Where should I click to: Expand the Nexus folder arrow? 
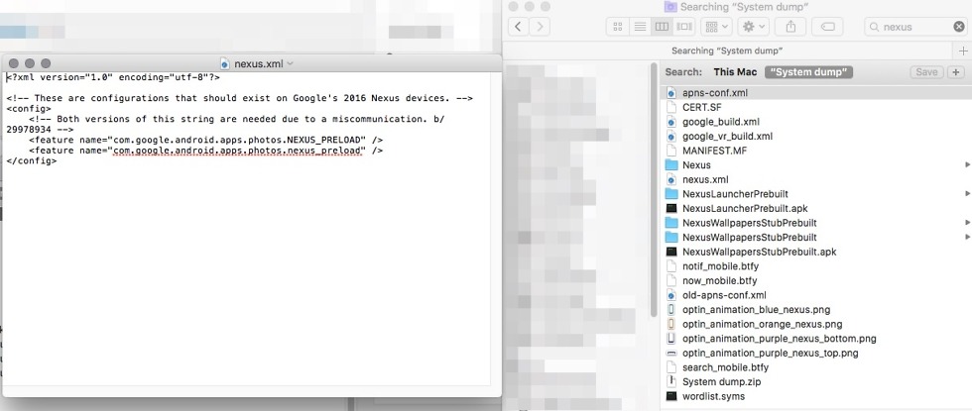(x=967, y=165)
